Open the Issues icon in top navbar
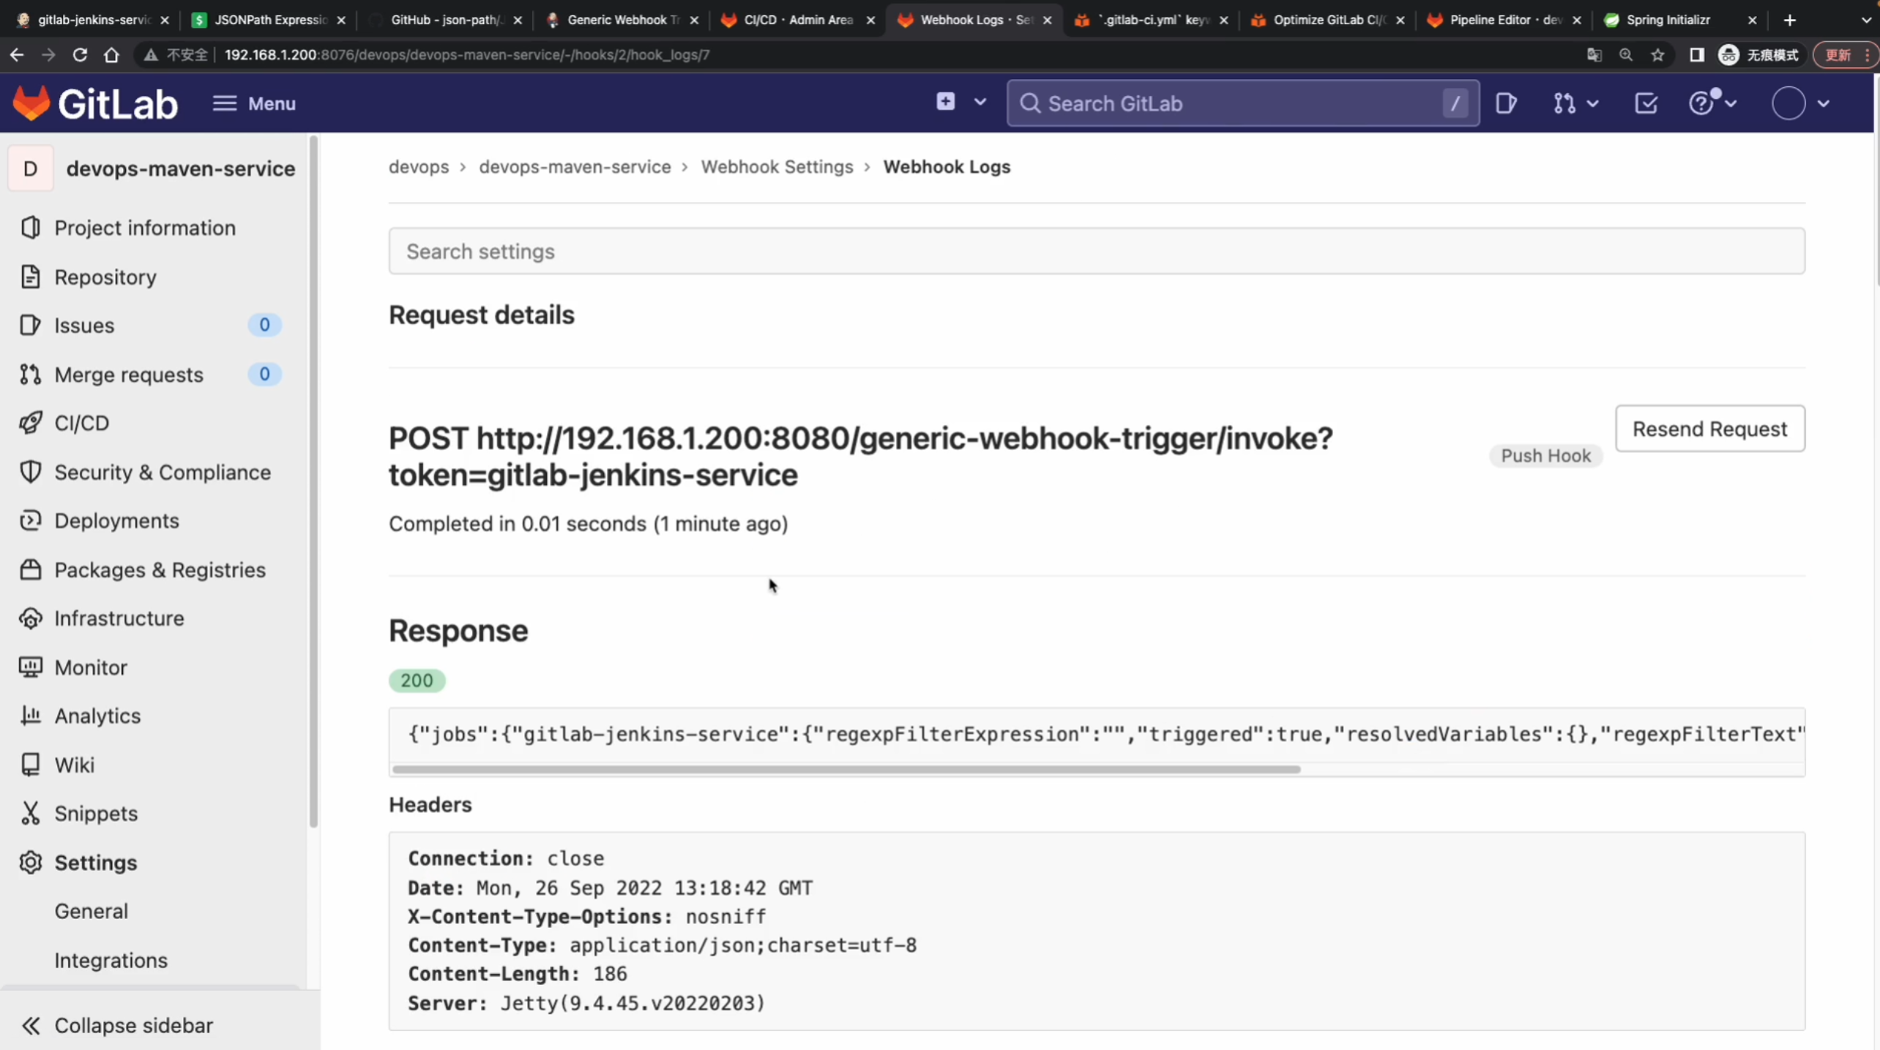The width and height of the screenshot is (1880, 1050). click(x=1506, y=103)
